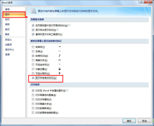
Task: Click the 更改文档内容 description text
Action: click(x=68, y=11)
